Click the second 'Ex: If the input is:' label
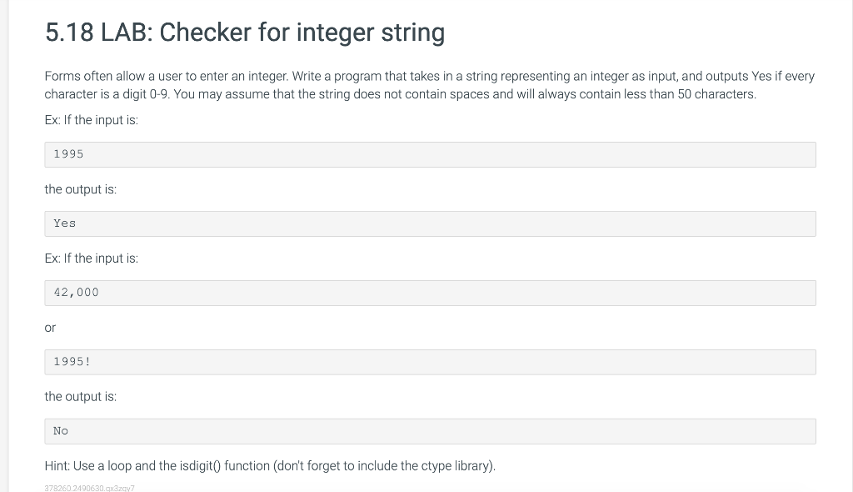 click(92, 259)
